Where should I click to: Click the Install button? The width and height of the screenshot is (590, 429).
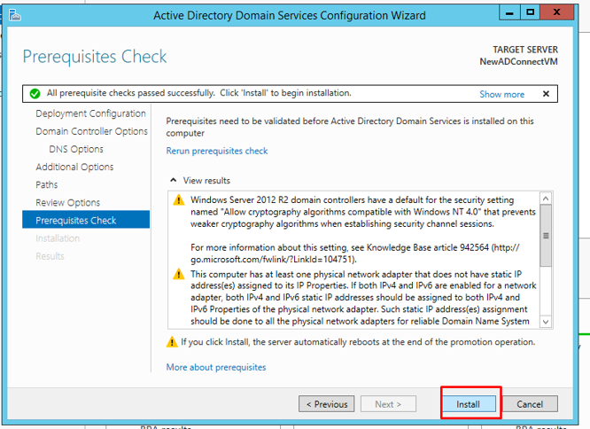(x=468, y=404)
